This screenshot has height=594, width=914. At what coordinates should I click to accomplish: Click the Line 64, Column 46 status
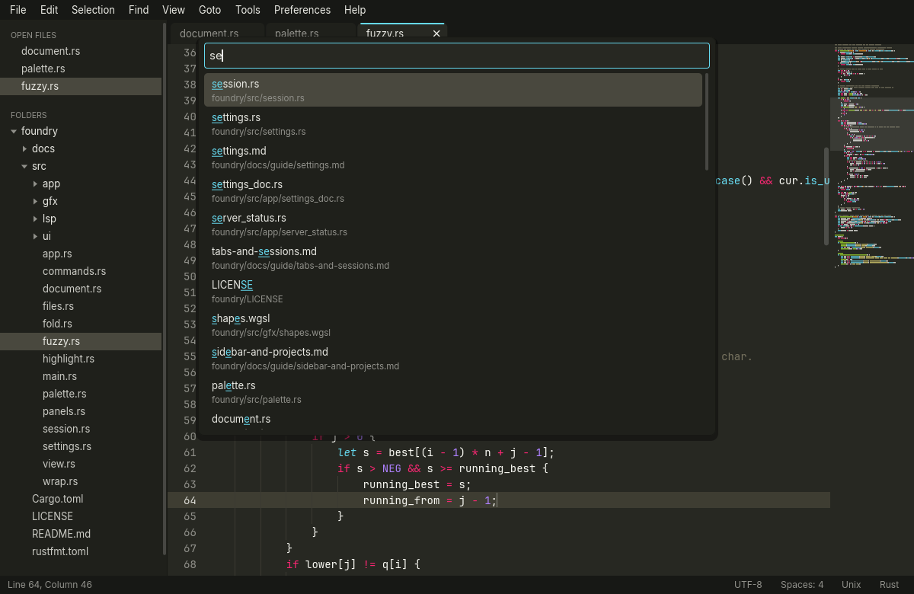(50, 585)
